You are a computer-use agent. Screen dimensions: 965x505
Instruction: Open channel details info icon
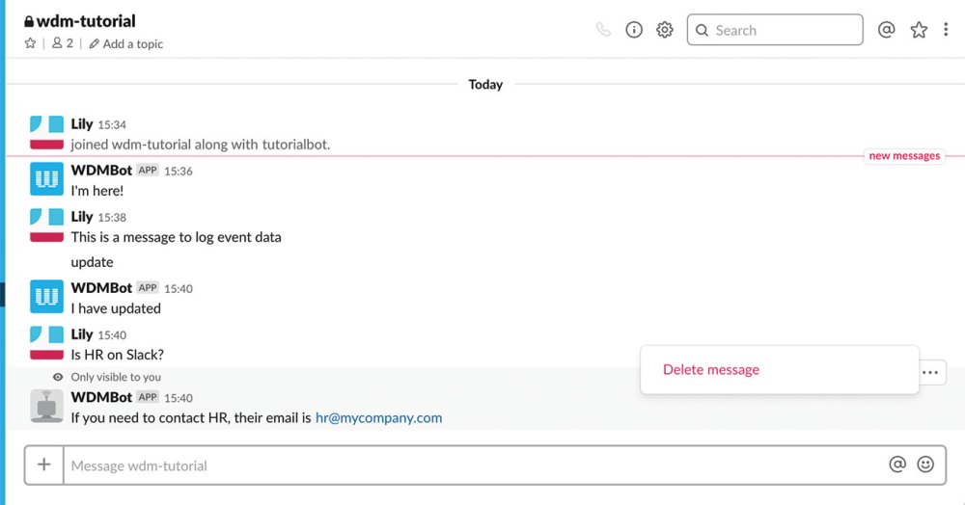pos(634,30)
